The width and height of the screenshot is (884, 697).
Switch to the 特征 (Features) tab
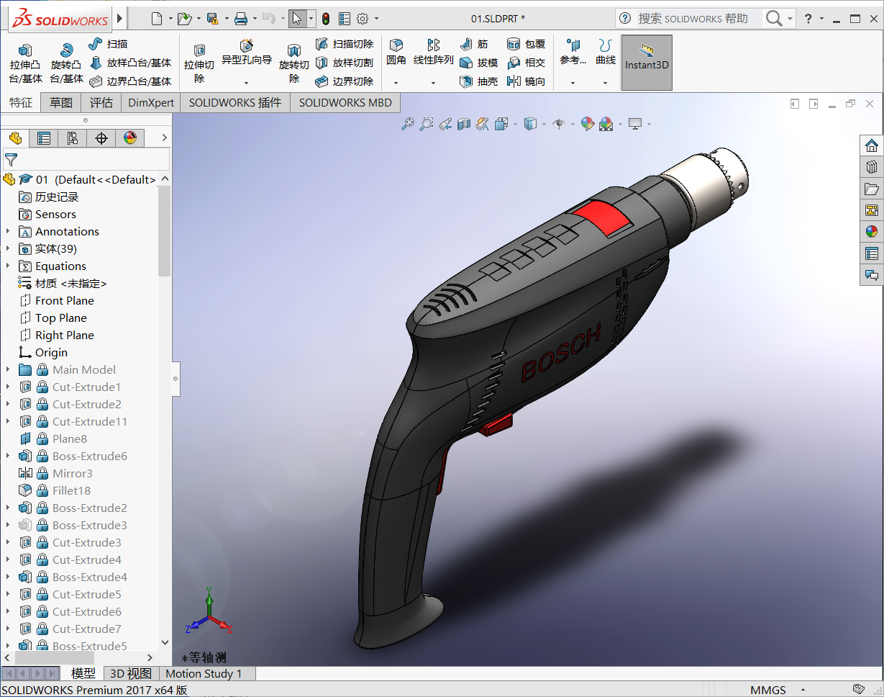click(x=21, y=102)
